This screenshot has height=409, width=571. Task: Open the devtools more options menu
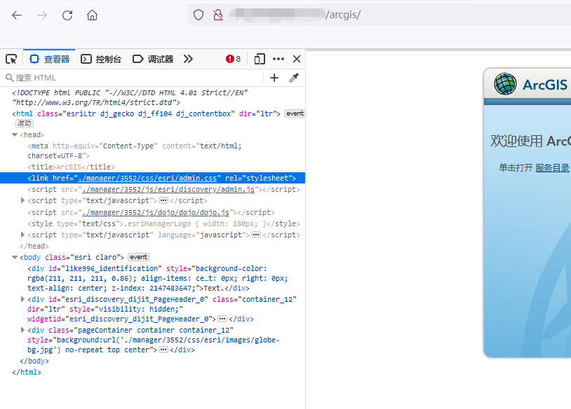[278, 59]
